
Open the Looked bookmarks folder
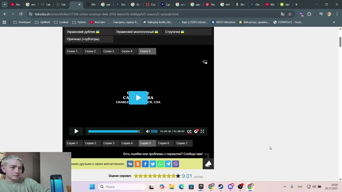tap(61, 22)
